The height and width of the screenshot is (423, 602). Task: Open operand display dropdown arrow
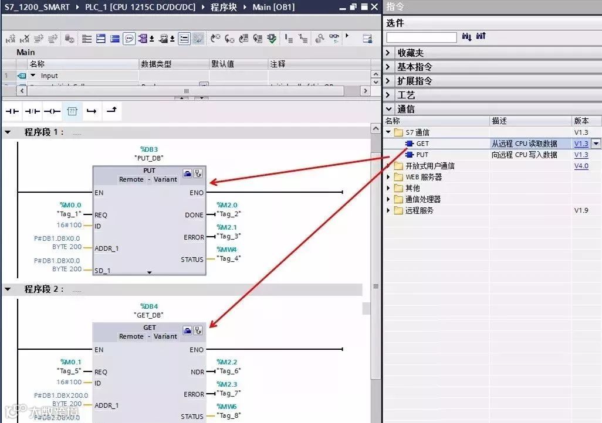pos(152,38)
